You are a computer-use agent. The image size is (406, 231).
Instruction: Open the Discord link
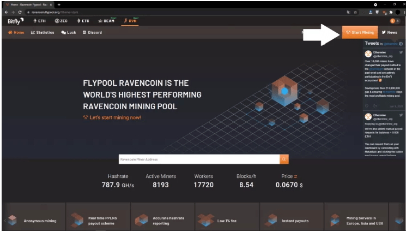(92, 33)
